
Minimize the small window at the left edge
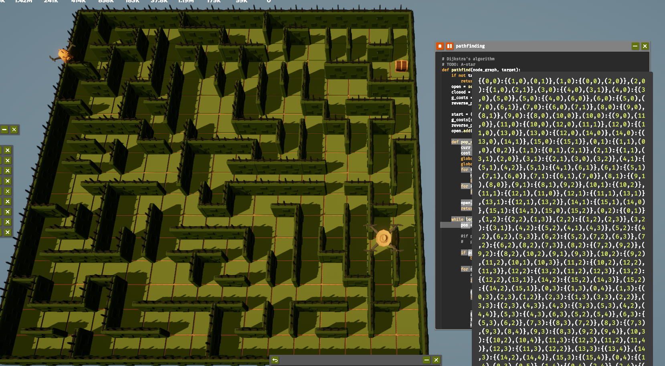[x=4, y=129]
